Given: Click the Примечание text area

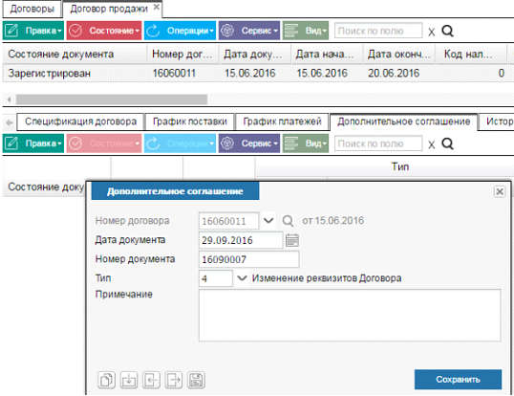Looking at the screenshot, I should [350, 316].
